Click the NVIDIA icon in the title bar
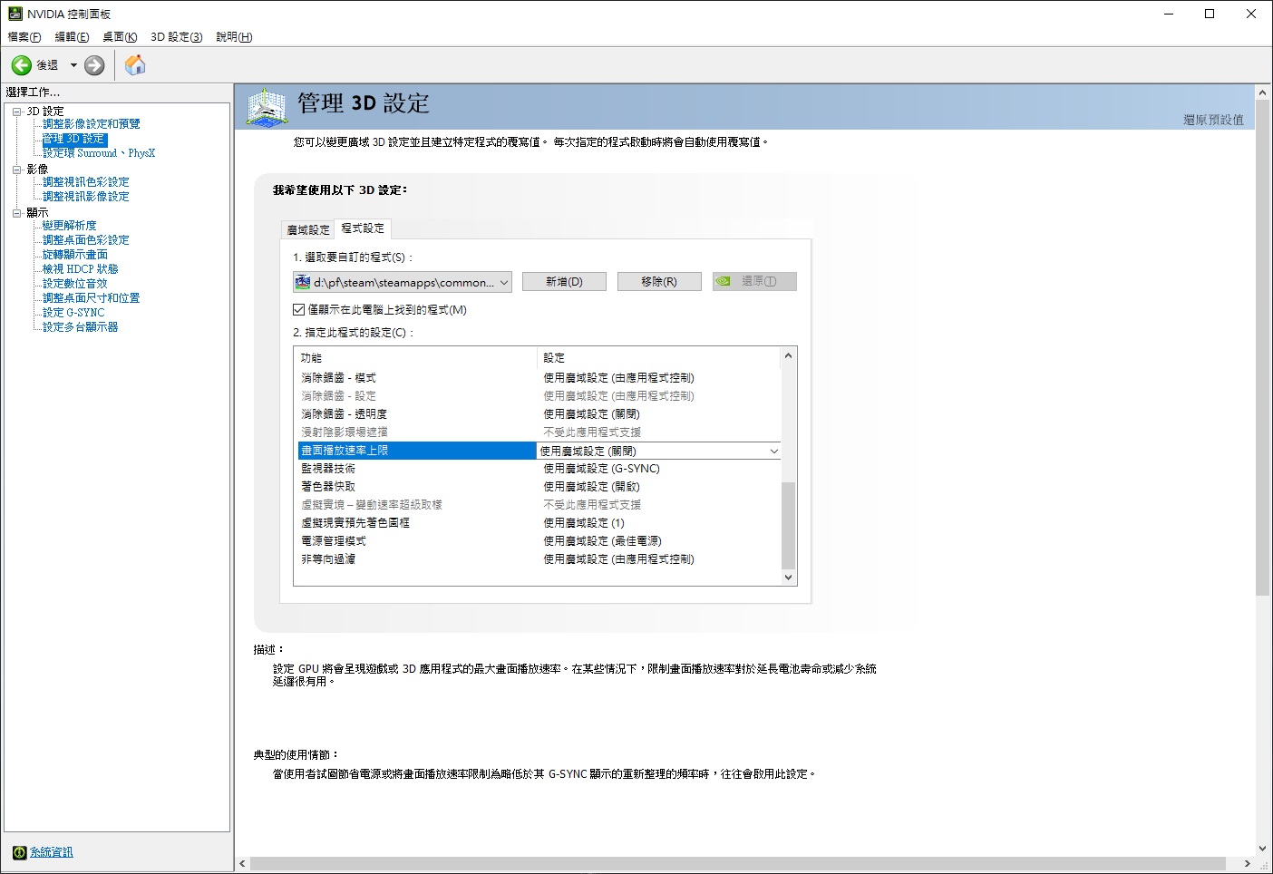 point(15,14)
